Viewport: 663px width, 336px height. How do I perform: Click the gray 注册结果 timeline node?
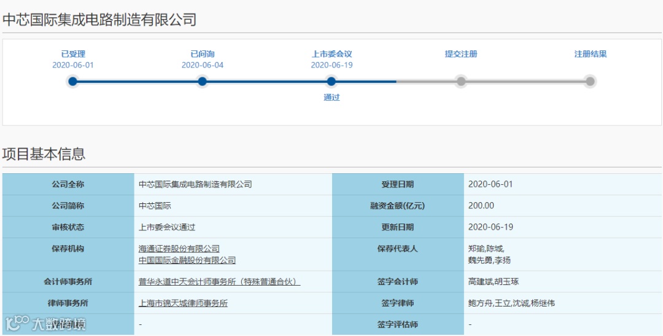pyautogui.click(x=591, y=81)
